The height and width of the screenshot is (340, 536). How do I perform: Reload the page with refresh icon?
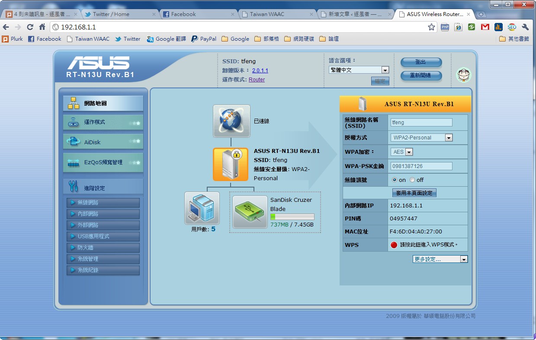click(x=30, y=27)
